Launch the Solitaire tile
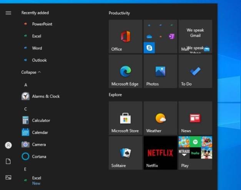This screenshot has width=241, height=190. [125, 153]
